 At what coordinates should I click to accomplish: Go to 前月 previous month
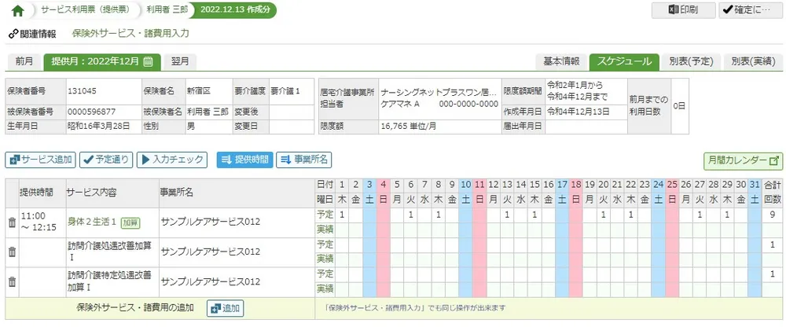tap(24, 61)
